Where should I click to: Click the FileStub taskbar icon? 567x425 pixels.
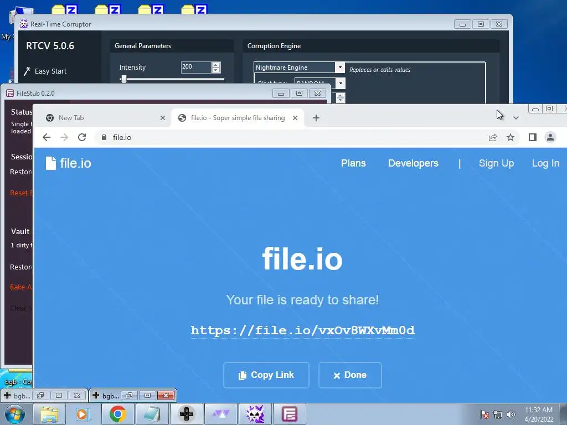pyautogui.click(x=289, y=414)
